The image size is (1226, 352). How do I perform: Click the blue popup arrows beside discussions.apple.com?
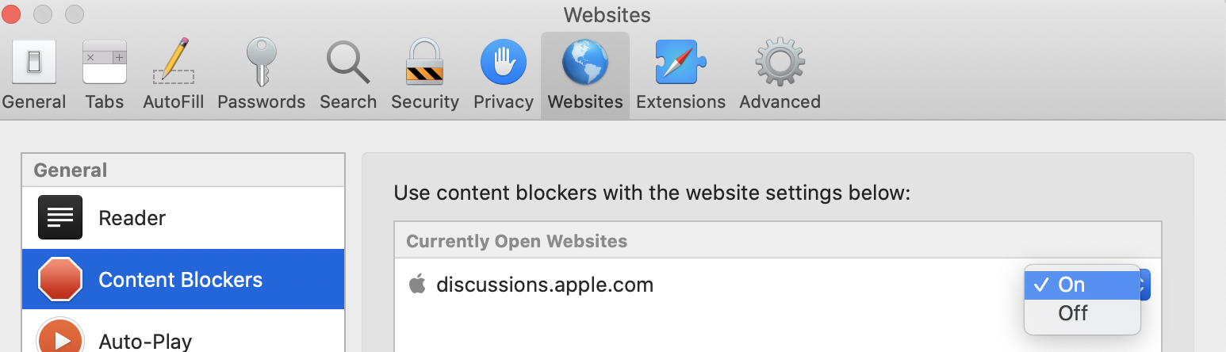[1144, 285]
